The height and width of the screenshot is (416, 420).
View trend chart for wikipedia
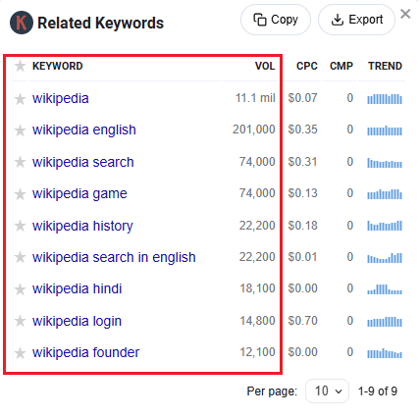[385, 98]
